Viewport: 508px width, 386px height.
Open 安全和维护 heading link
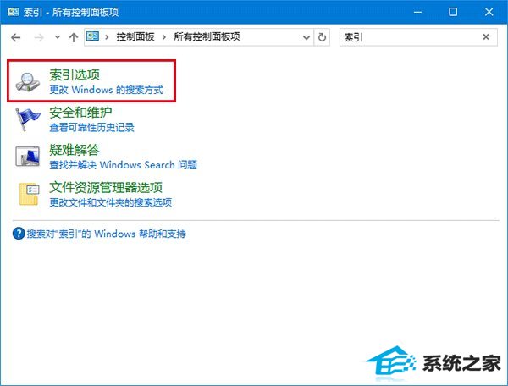[80, 113]
